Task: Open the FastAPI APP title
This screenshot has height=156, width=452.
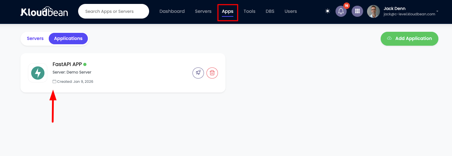Action: tap(67, 65)
